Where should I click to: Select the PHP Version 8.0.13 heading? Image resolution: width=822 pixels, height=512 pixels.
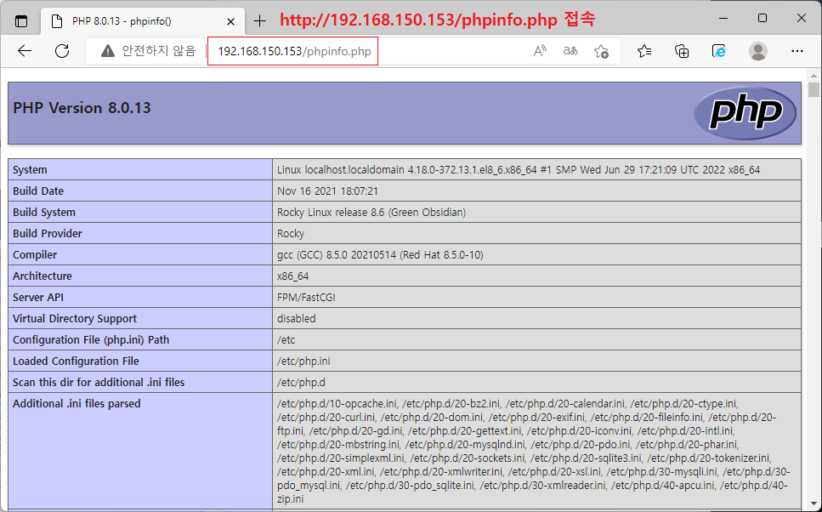click(x=82, y=108)
